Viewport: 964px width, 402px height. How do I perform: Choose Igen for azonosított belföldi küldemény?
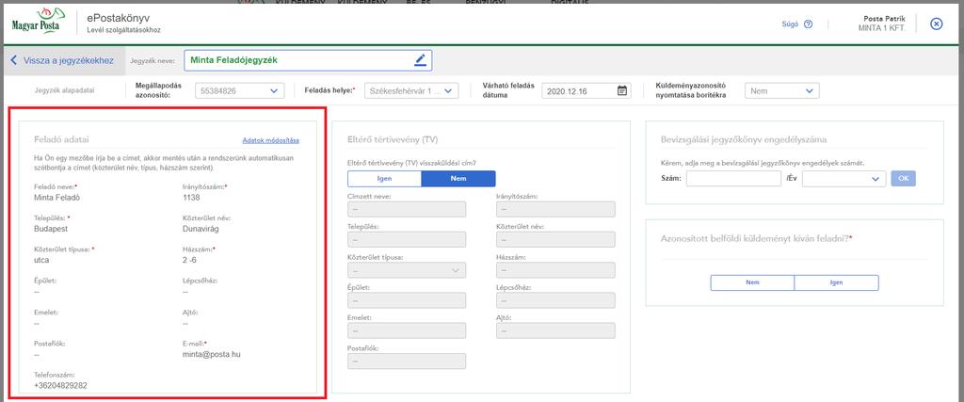tap(836, 282)
